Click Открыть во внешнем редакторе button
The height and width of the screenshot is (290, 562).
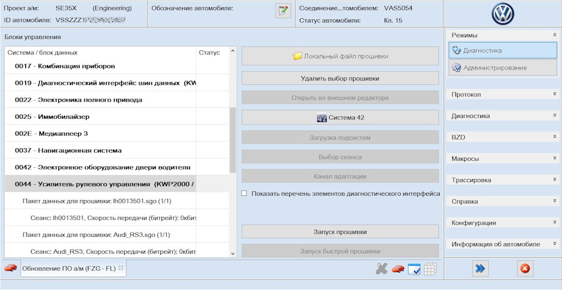pyautogui.click(x=340, y=98)
